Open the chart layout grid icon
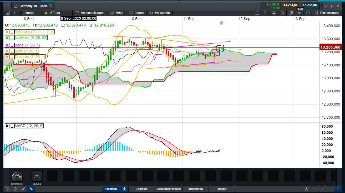345x193 pixels. (16, 13)
